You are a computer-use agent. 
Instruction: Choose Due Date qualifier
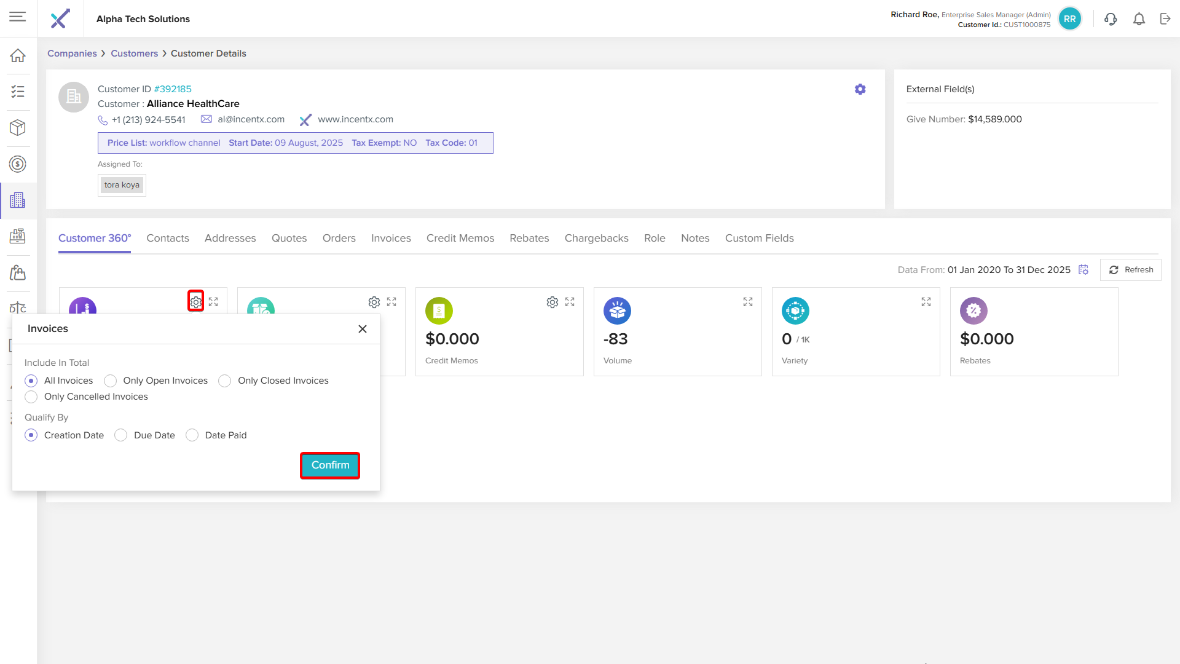(121, 435)
